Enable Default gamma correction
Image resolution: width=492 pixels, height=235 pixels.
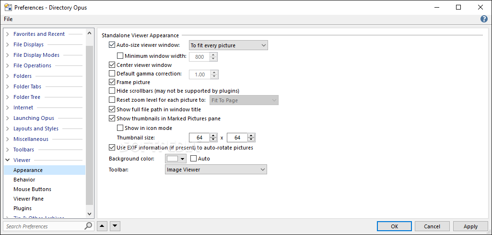(112, 74)
